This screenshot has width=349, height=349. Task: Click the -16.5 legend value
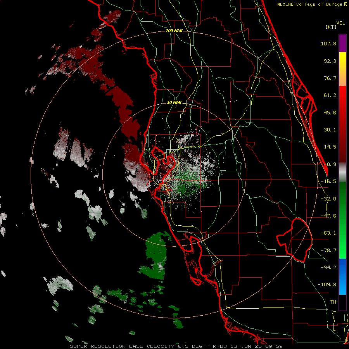328,181
